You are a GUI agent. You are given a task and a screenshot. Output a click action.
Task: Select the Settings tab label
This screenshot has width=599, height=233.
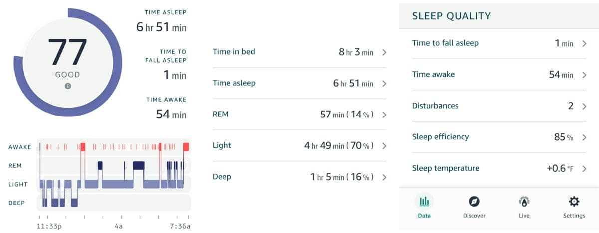pyautogui.click(x=574, y=216)
